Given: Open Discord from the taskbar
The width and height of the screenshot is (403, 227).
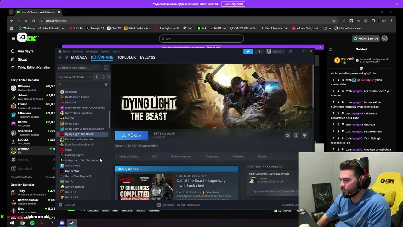Looking at the screenshot, I should point(62,223).
